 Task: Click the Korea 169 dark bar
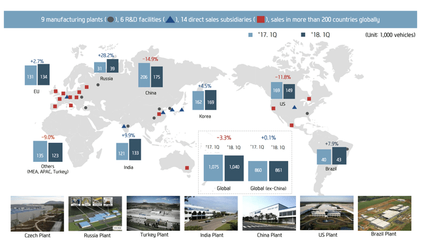[210, 100]
